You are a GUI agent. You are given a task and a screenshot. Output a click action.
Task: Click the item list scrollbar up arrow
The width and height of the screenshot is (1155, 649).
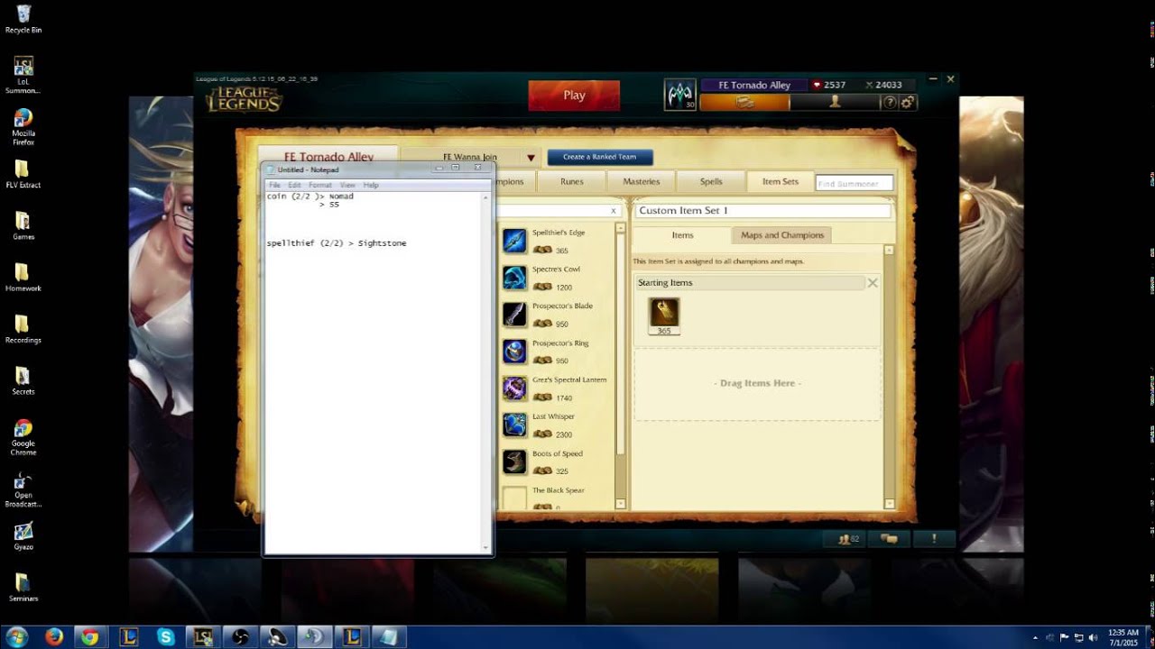[x=621, y=229]
